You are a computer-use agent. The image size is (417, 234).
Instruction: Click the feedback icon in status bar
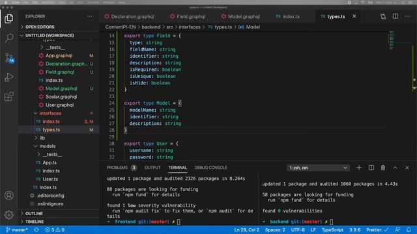click(397, 229)
